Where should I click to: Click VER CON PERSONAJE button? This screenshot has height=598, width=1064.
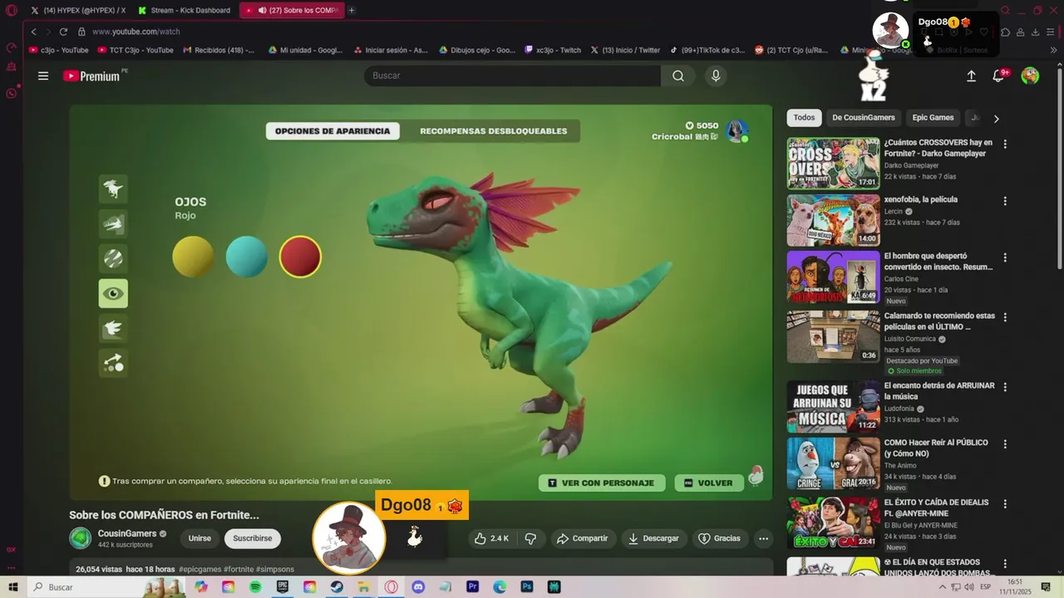(602, 483)
